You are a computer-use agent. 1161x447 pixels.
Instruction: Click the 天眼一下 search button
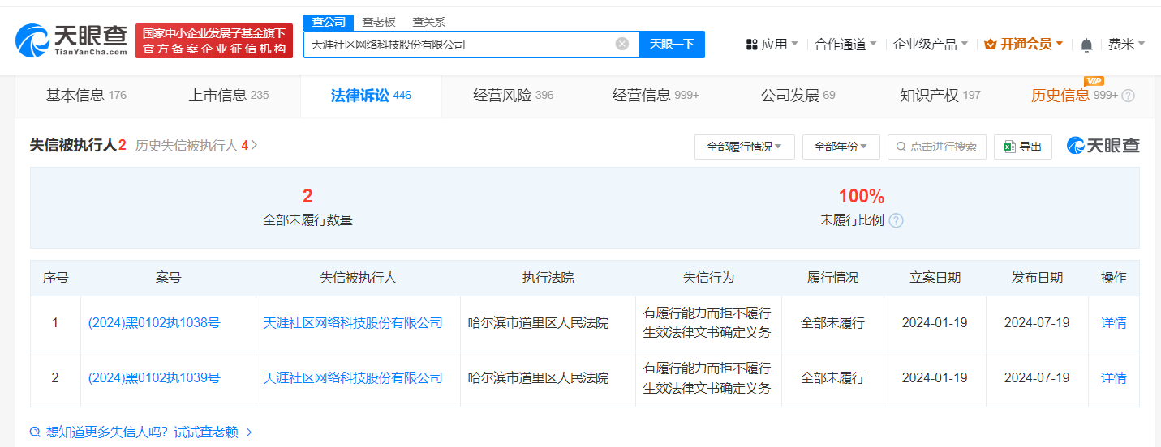(672, 44)
